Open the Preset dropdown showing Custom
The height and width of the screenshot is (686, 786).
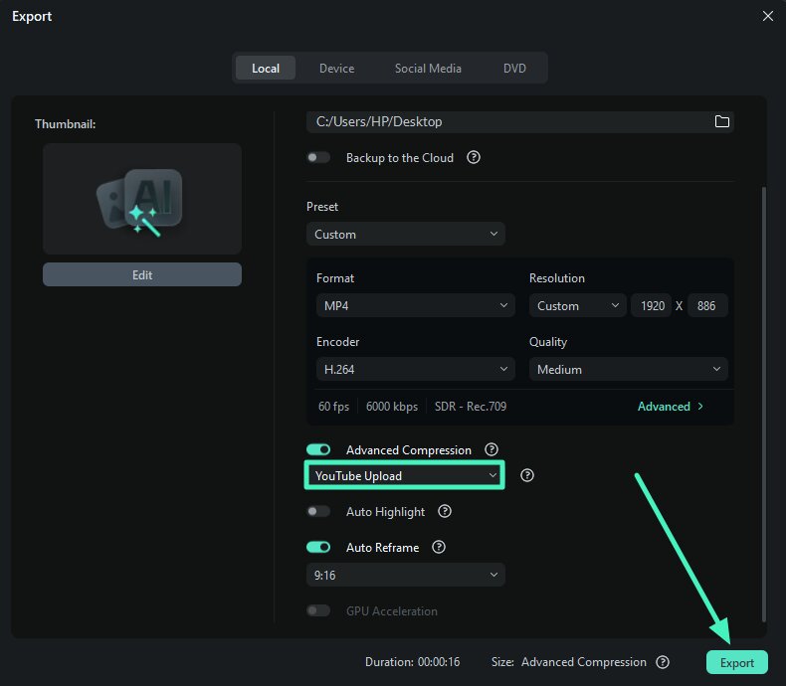[406, 234]
